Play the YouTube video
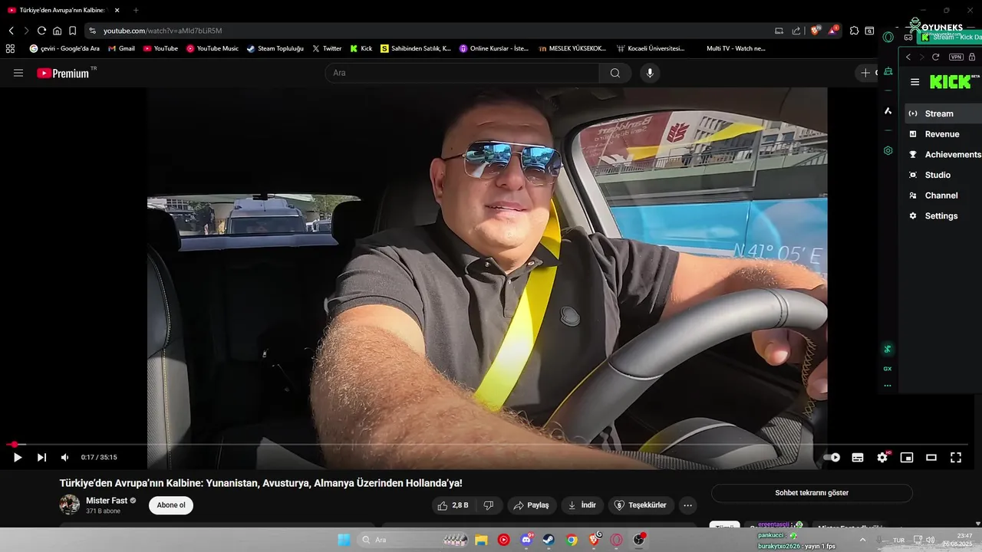Screen dimensions: 982x552 [x=17, y=458]
